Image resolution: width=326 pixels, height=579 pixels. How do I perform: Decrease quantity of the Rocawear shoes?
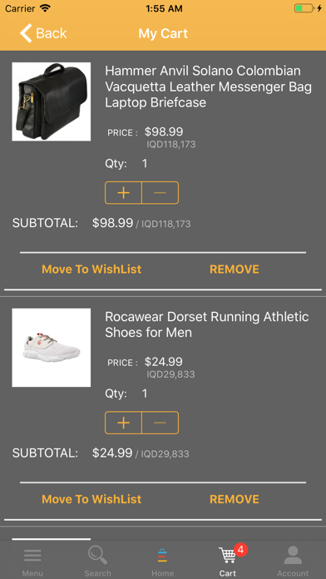coord(161,423)
